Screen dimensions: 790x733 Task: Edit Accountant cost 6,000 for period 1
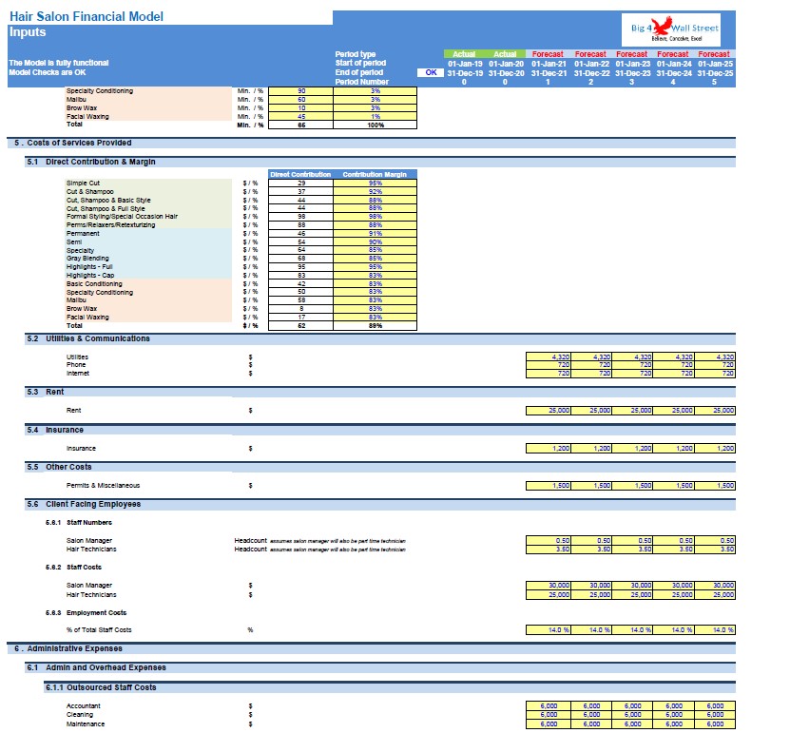click(x=549, y=706)
